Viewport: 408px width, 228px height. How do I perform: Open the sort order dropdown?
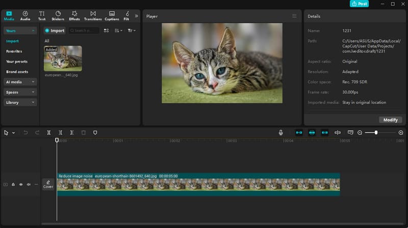(x=118, y=31)
